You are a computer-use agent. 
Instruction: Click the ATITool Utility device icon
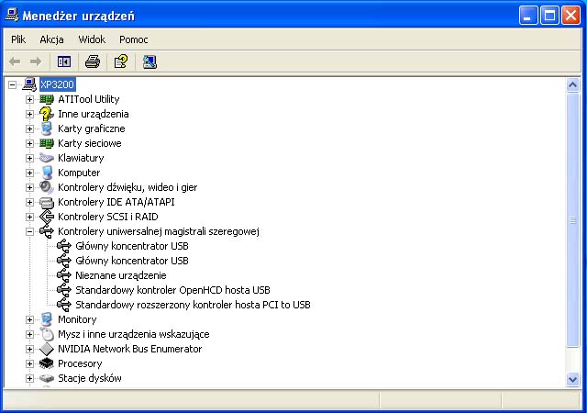pyautogui.click(x=47, y=99)
